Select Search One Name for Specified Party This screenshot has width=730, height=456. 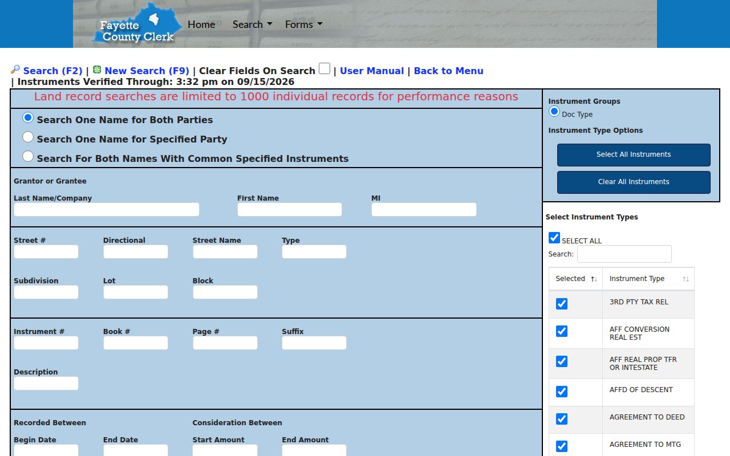pyautogui.click(x=27, y=137)
